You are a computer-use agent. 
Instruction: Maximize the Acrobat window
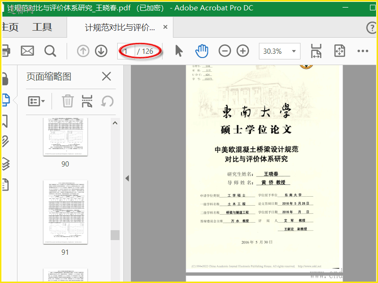point(372,8)
